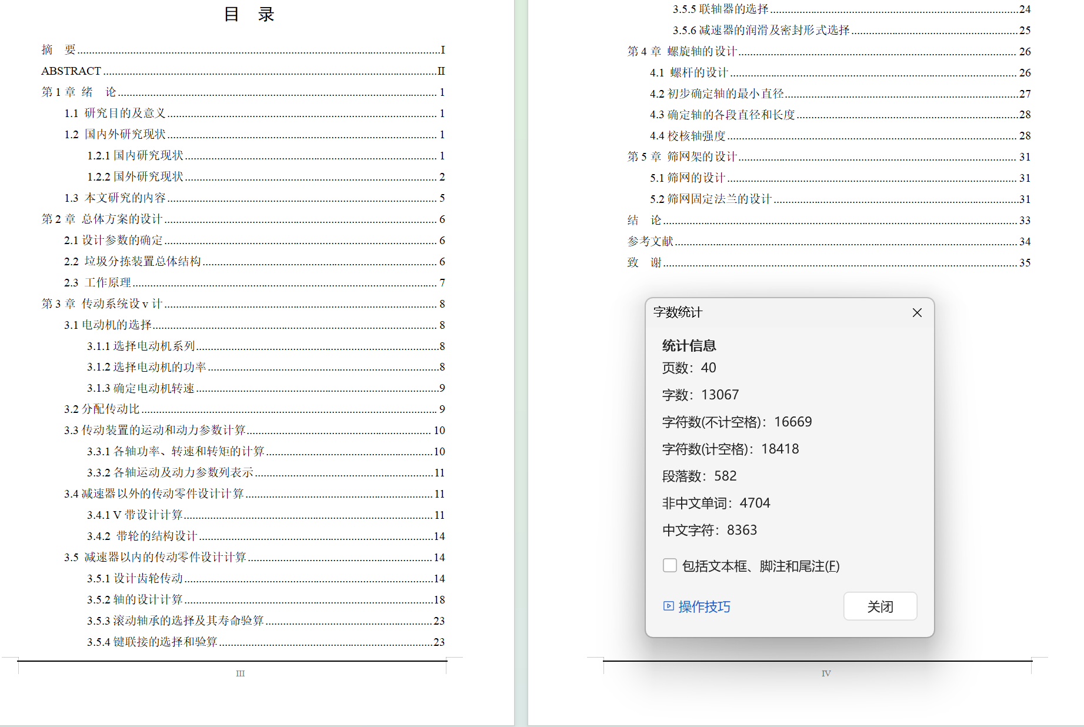Click 3.1.2 选择电动机的功率 entry
Screen dimensions: 1084x727
[x=266, y=367]
